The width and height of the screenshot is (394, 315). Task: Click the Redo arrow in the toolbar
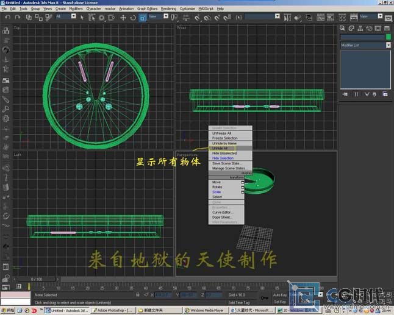click(x=17, y=17)
